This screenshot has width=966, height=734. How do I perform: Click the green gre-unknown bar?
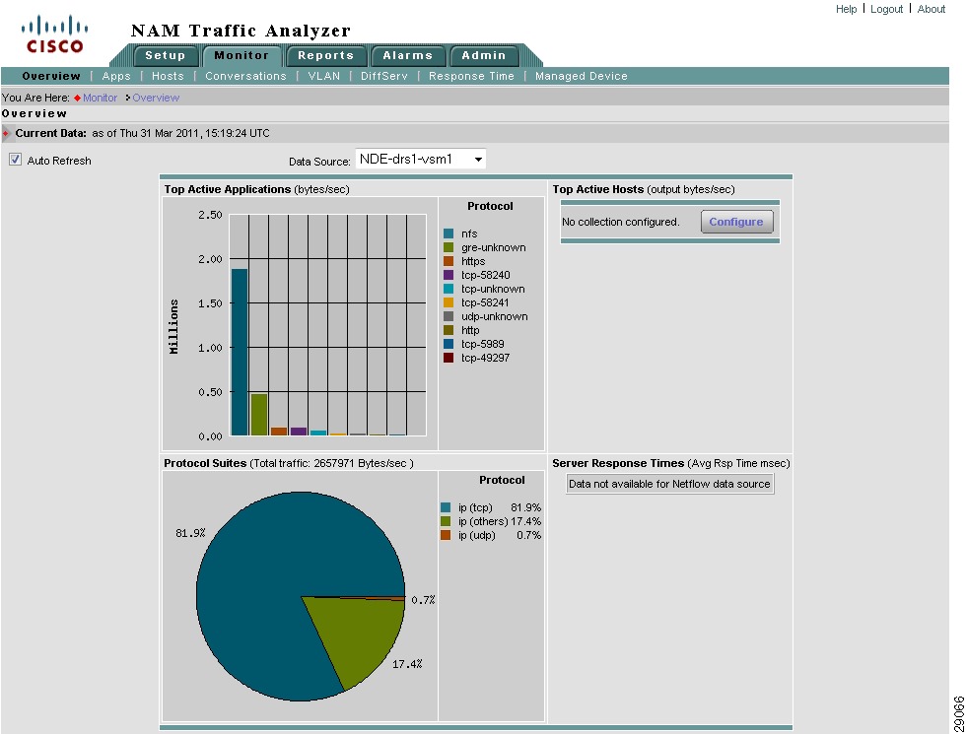pyautogui.click(x=258, y=415)
